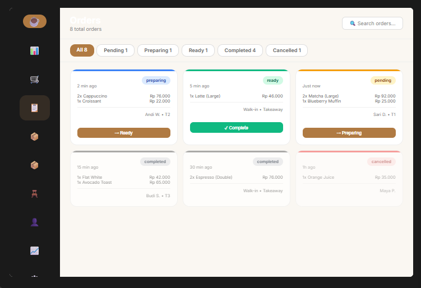Select the 1x Latte (Large) item
Image resolution: width=421 pixels, height=288 pixels.
[x=205, y=96]
